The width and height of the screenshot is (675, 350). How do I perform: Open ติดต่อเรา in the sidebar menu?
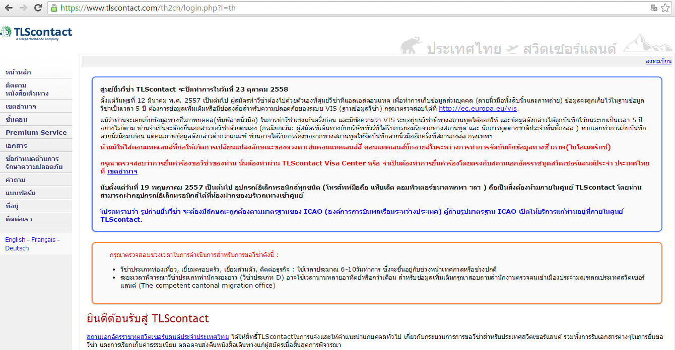click(20, 219)
